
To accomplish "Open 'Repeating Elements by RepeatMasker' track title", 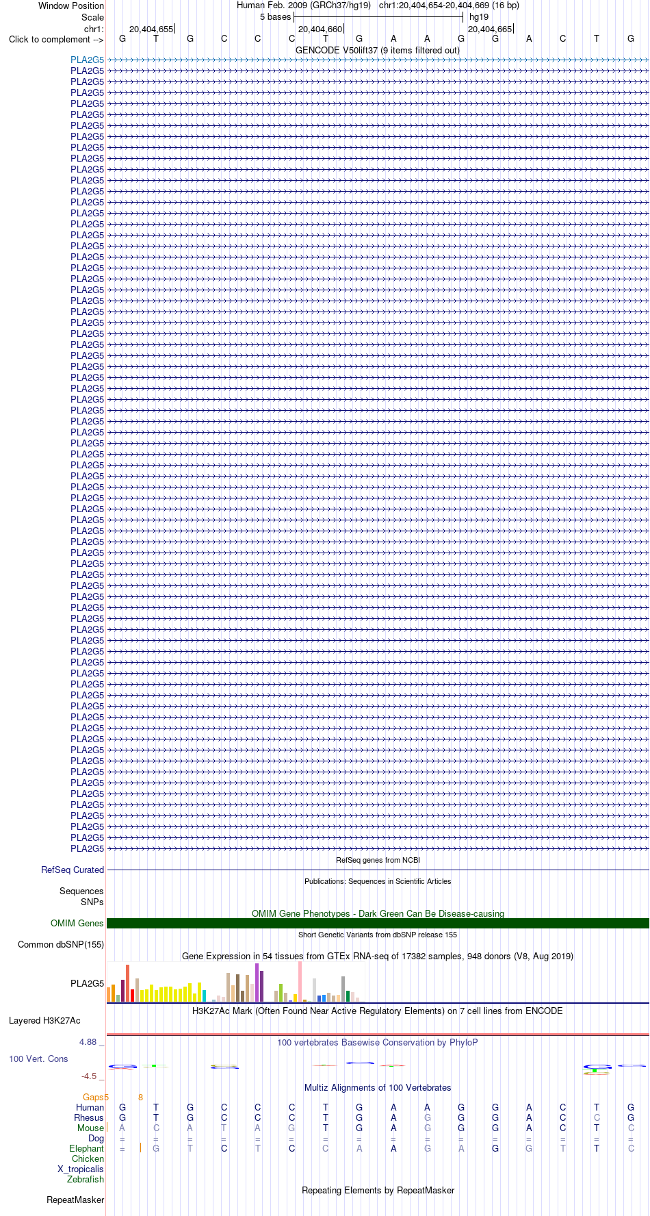I will point(378,1190).
